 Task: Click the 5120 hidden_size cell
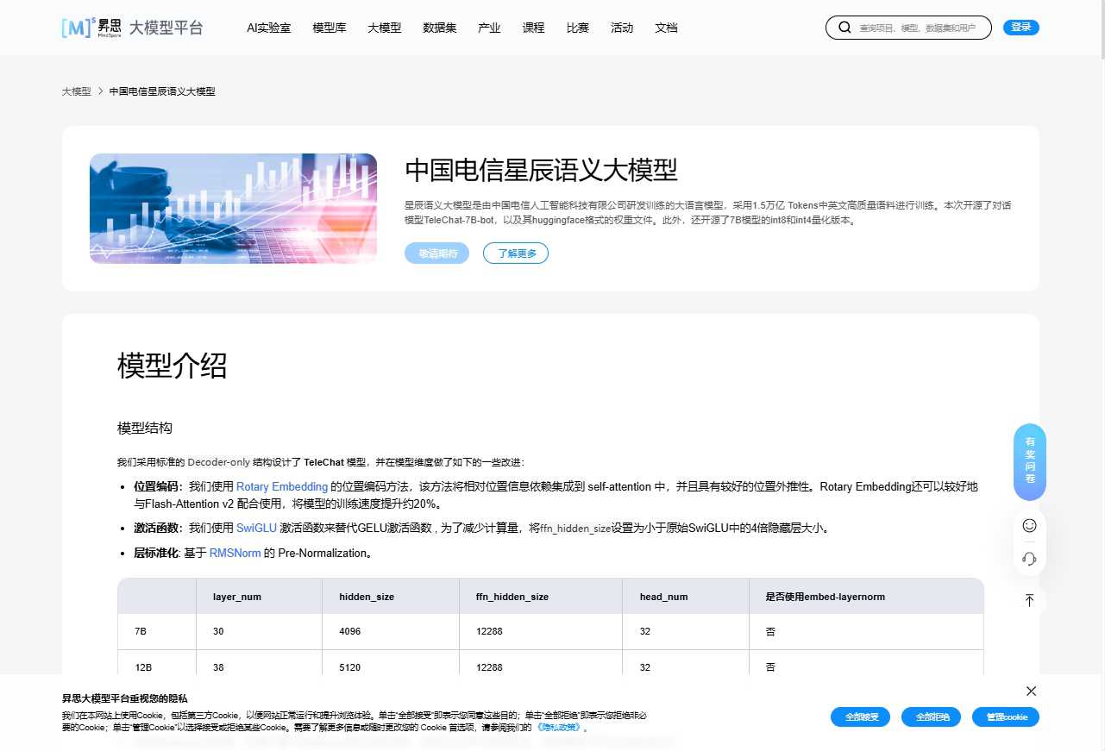(350, 667)
